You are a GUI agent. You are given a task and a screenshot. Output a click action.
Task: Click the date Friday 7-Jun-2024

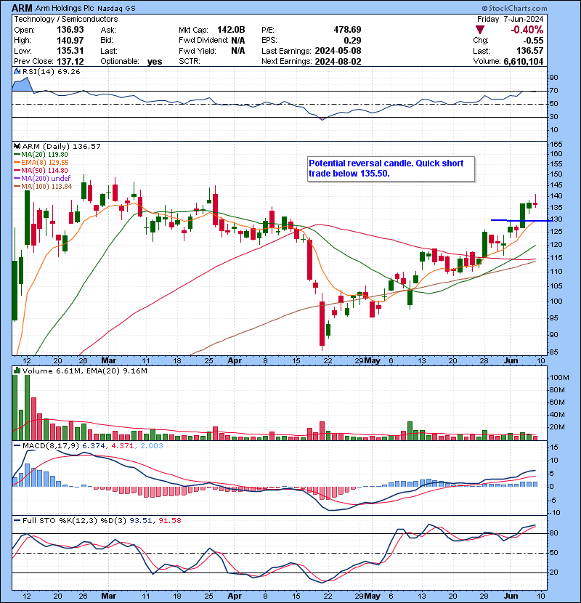[510, 19]
